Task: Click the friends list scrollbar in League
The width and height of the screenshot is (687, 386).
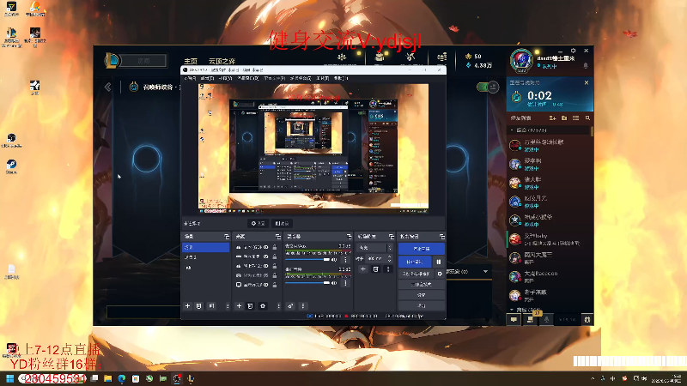Action: tap(592, 131)
